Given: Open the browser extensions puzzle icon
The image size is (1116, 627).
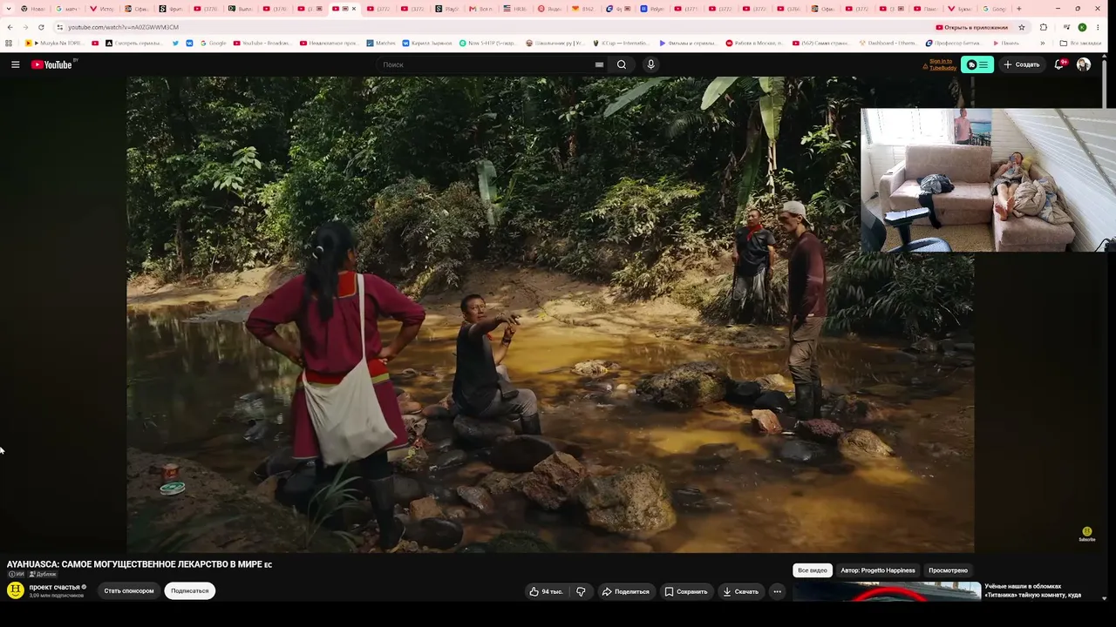Looking at the screenshot, I should pyautogui.click(x=1043, y=27).
